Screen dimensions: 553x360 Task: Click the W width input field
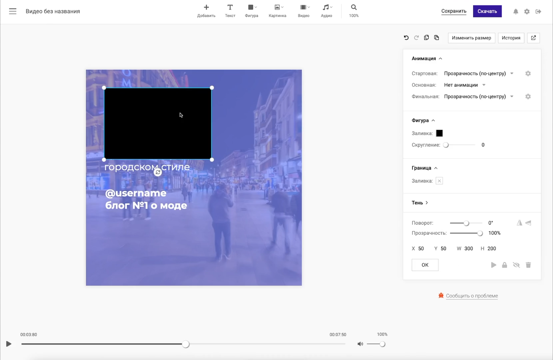click(468, 249)
